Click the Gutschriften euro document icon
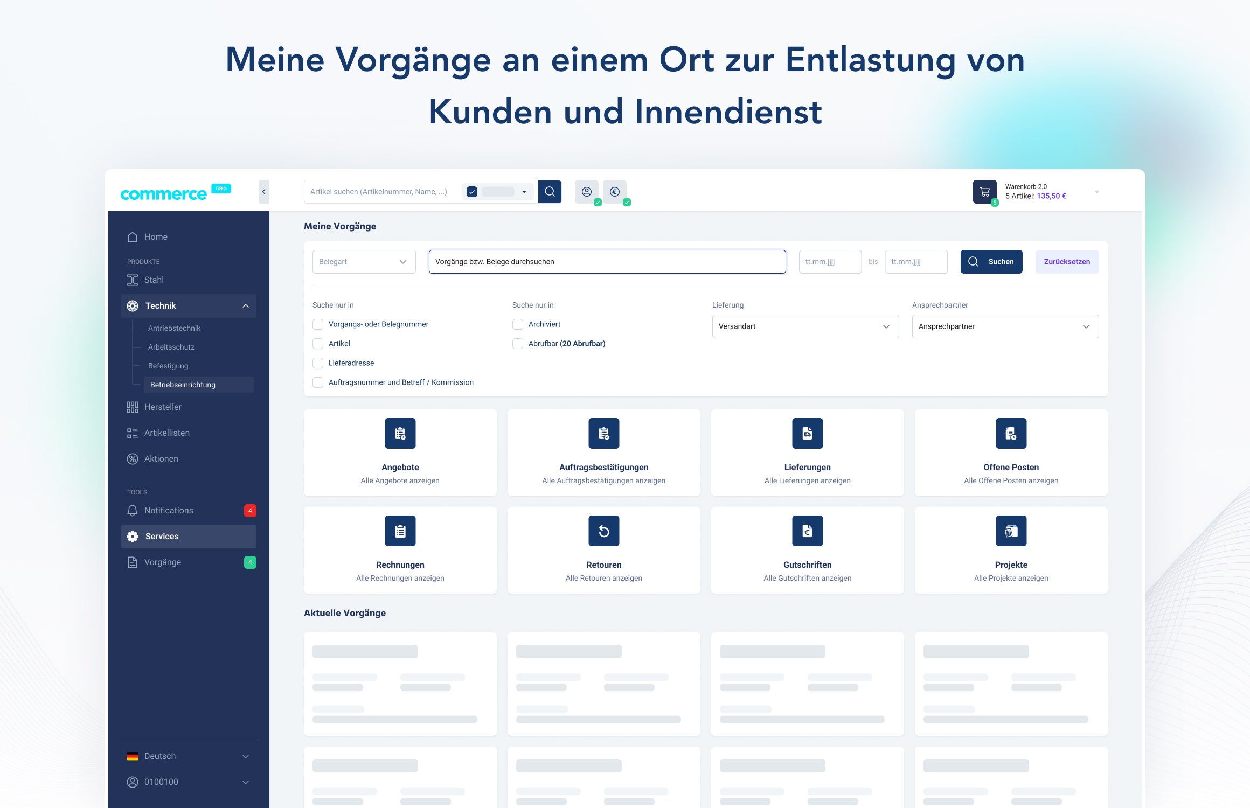Image resolution: width=1250 pixels, height=808 pixels. (x=807, y=531)
